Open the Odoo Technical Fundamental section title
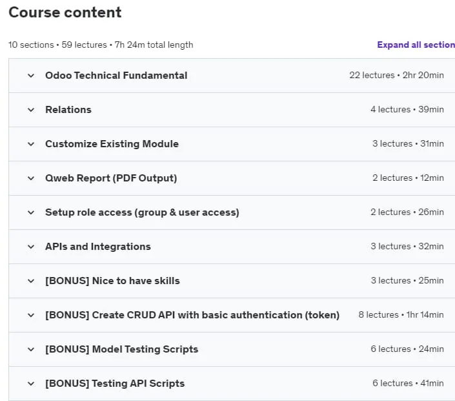This screenshot has height=401, width=455. click(x=116, y=76)
